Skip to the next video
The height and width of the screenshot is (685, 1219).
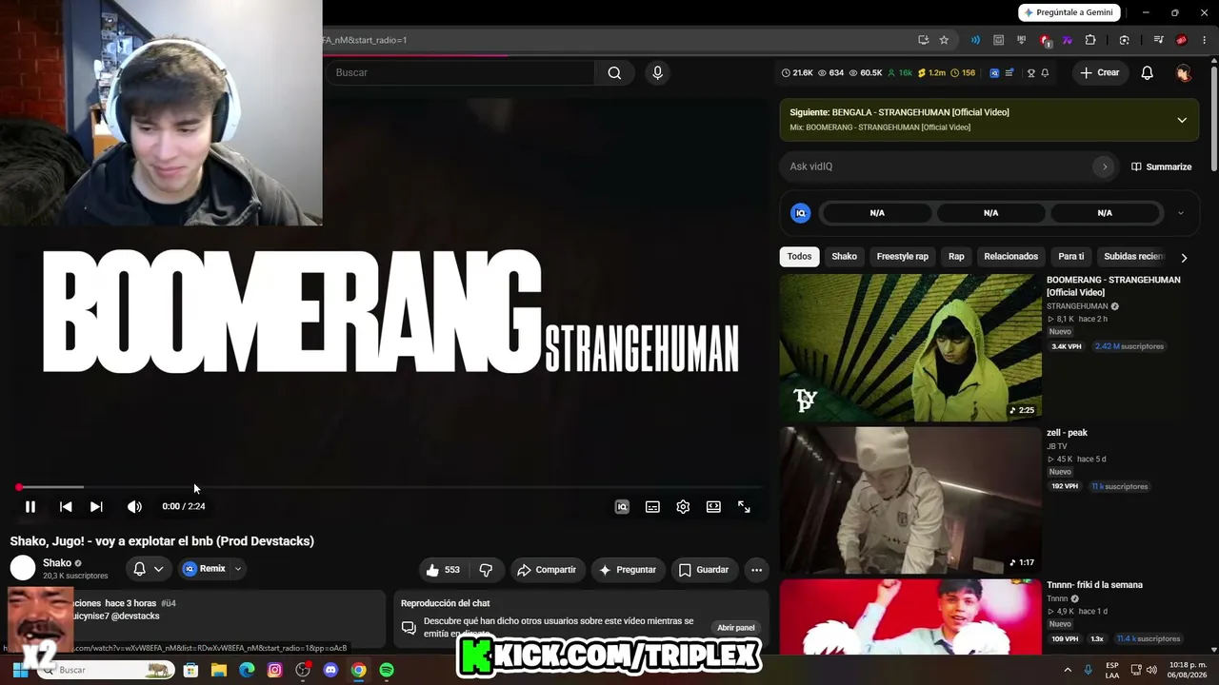(96, 507)
